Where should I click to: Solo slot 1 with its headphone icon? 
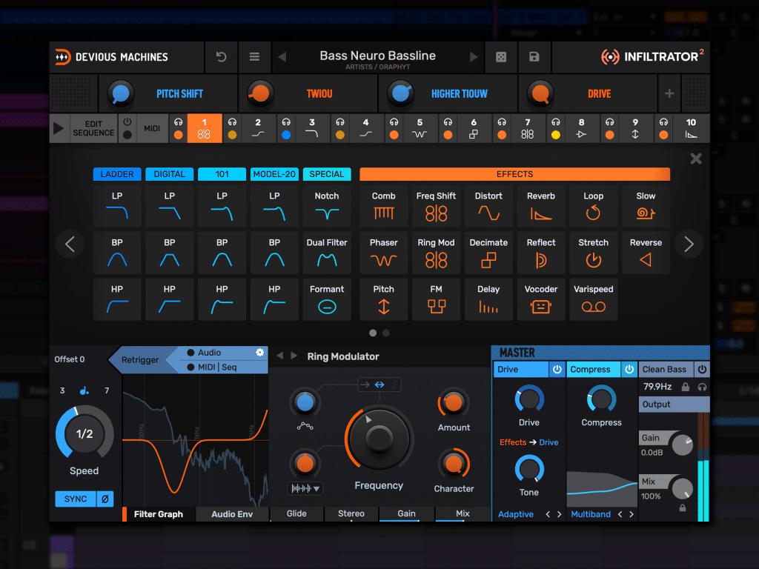(178, 122)
